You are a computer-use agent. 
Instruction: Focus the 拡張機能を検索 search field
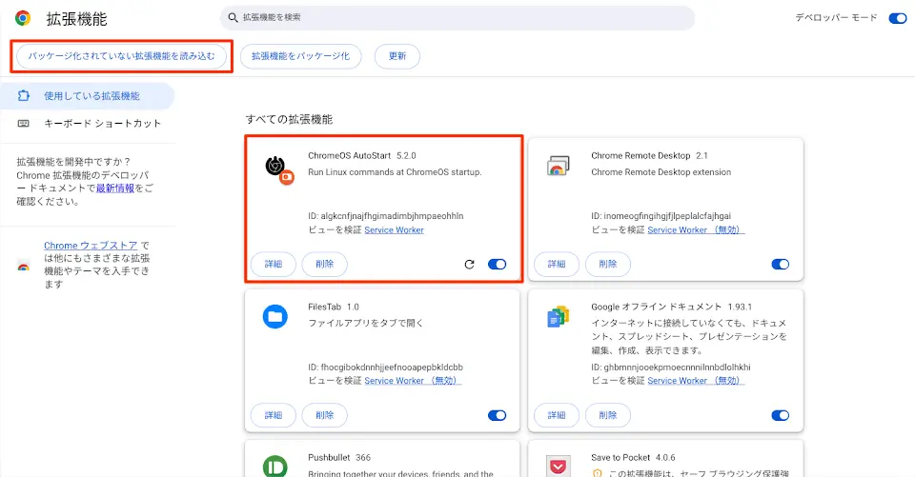(457, 17)
